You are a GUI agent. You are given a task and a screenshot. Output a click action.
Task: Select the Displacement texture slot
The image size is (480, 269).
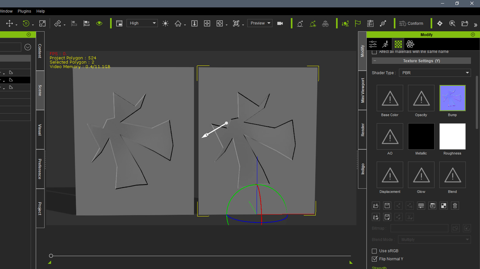coord(390,175)
